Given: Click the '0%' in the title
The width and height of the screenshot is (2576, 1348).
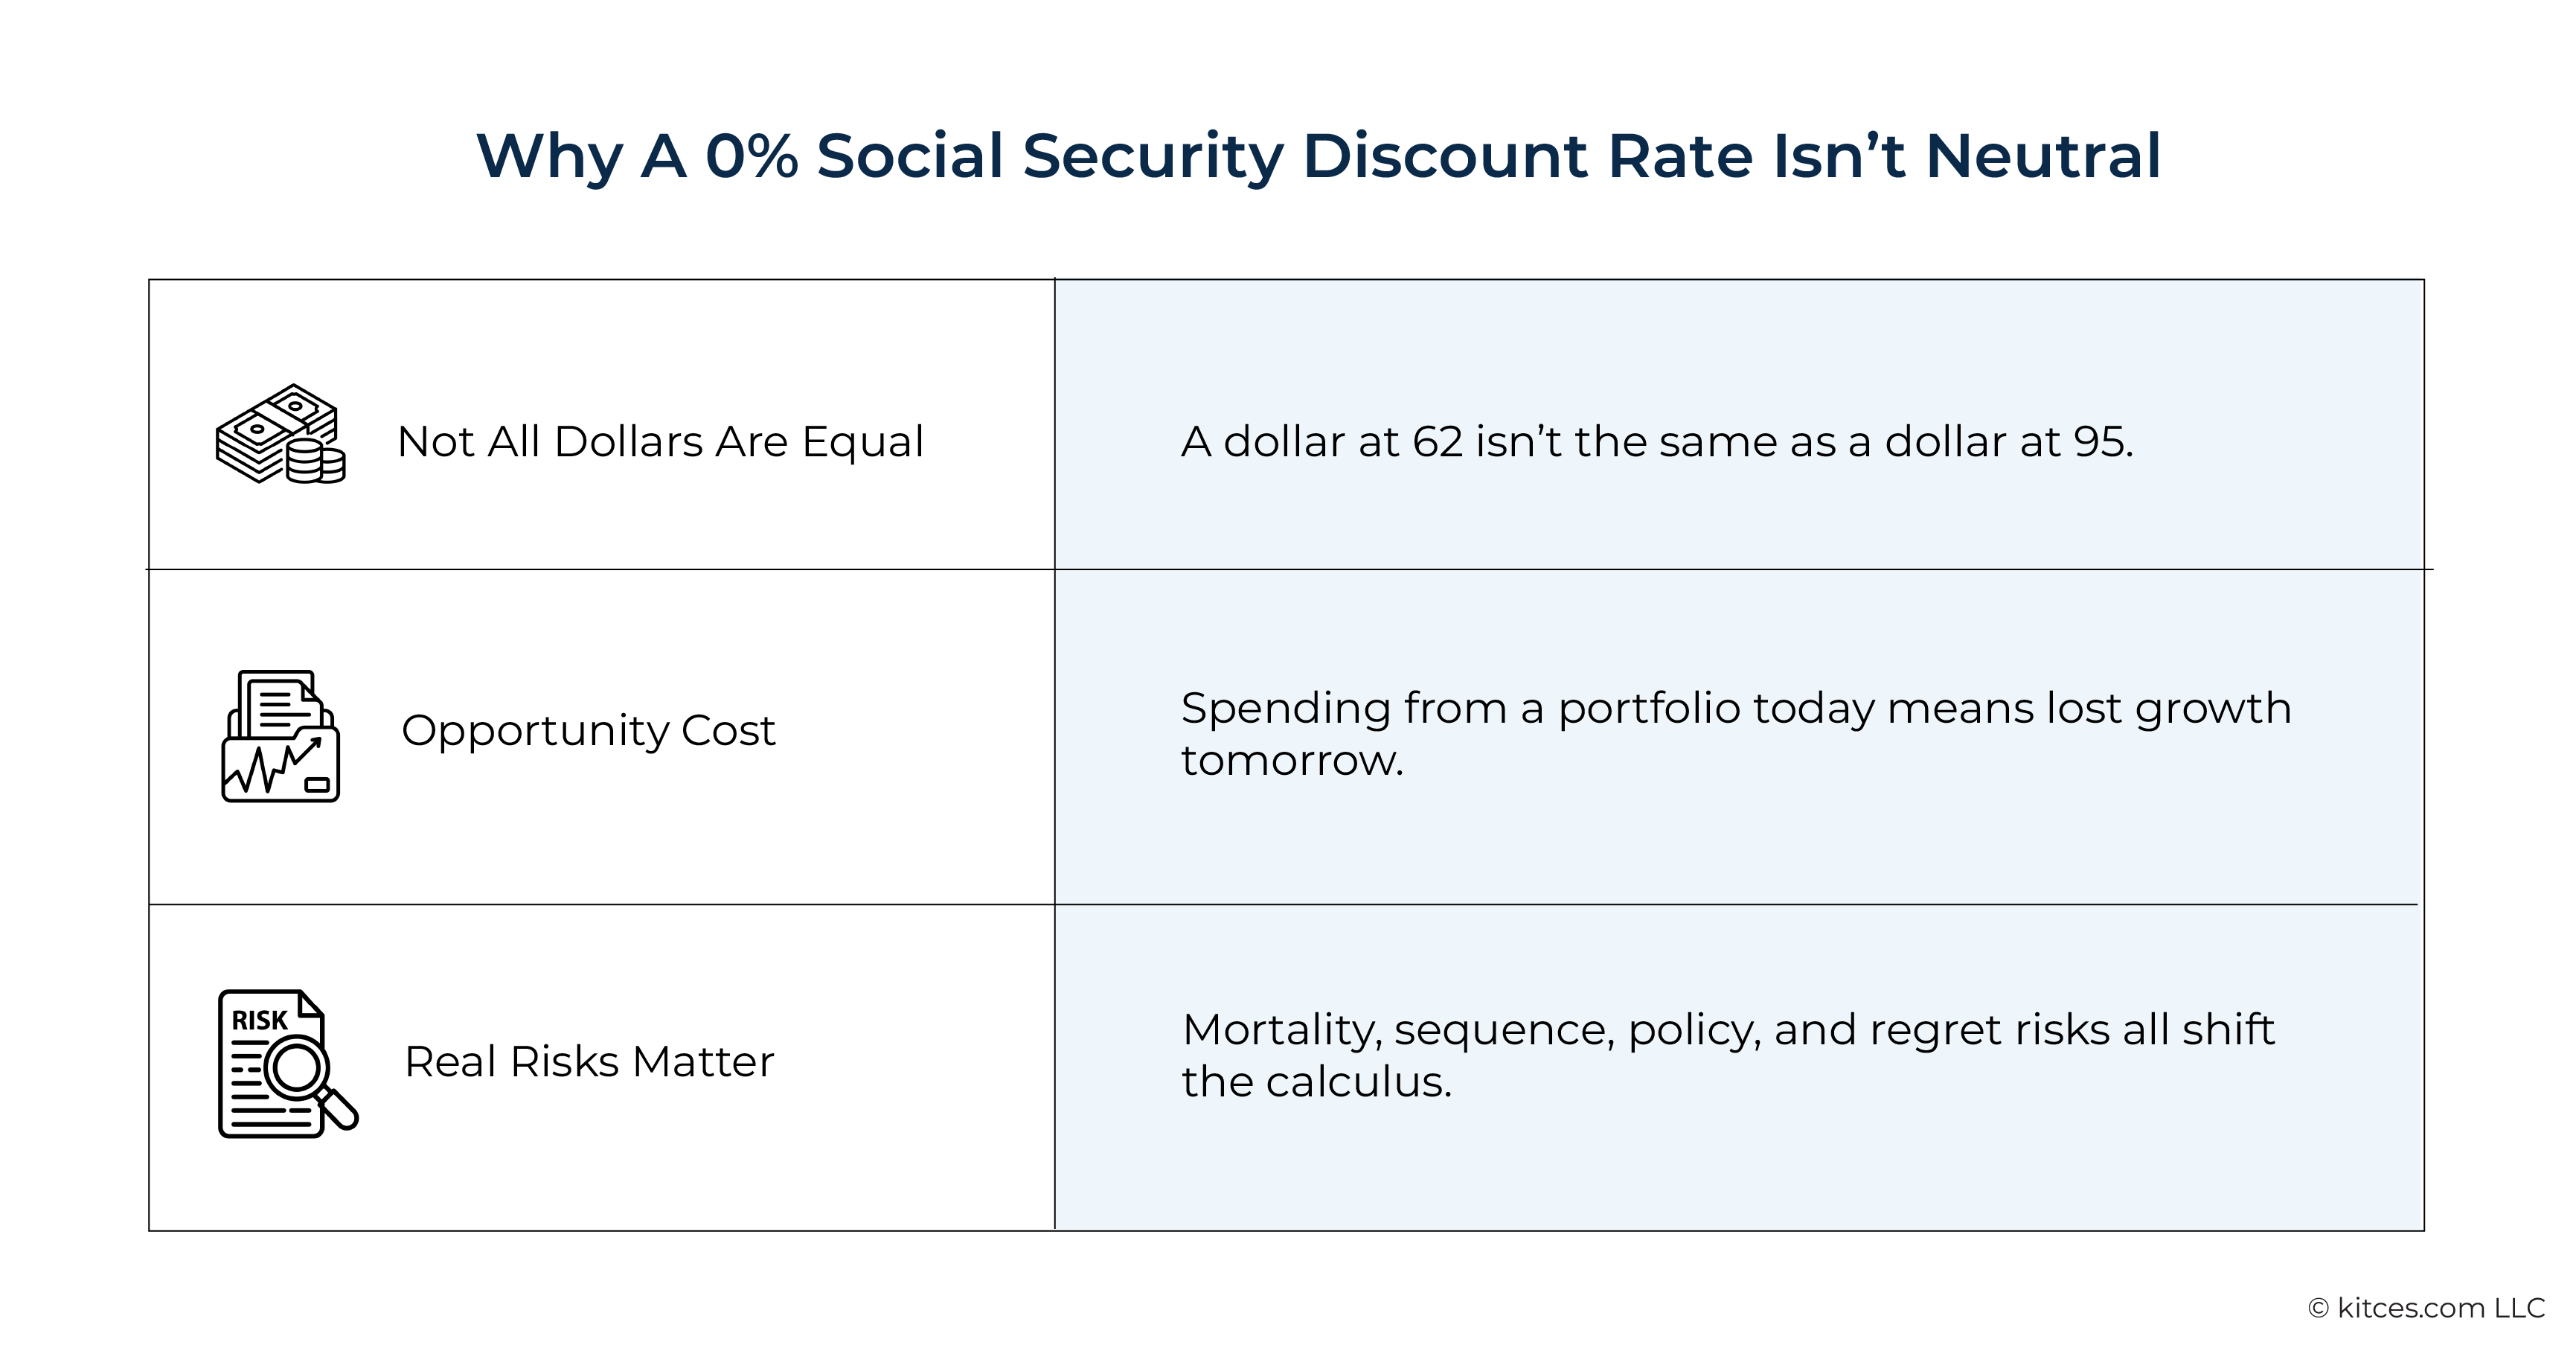Looking at the screenshot, I should tap(751, 156).
